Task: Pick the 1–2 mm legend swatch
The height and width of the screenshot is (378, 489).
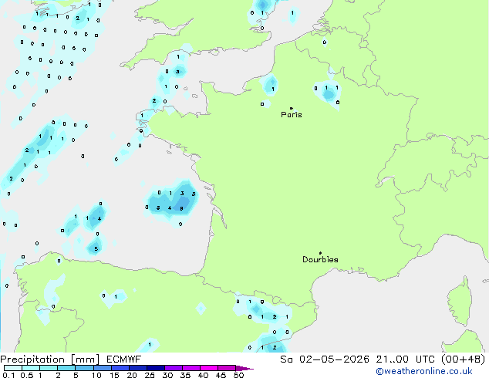Action: pos(49,368)
